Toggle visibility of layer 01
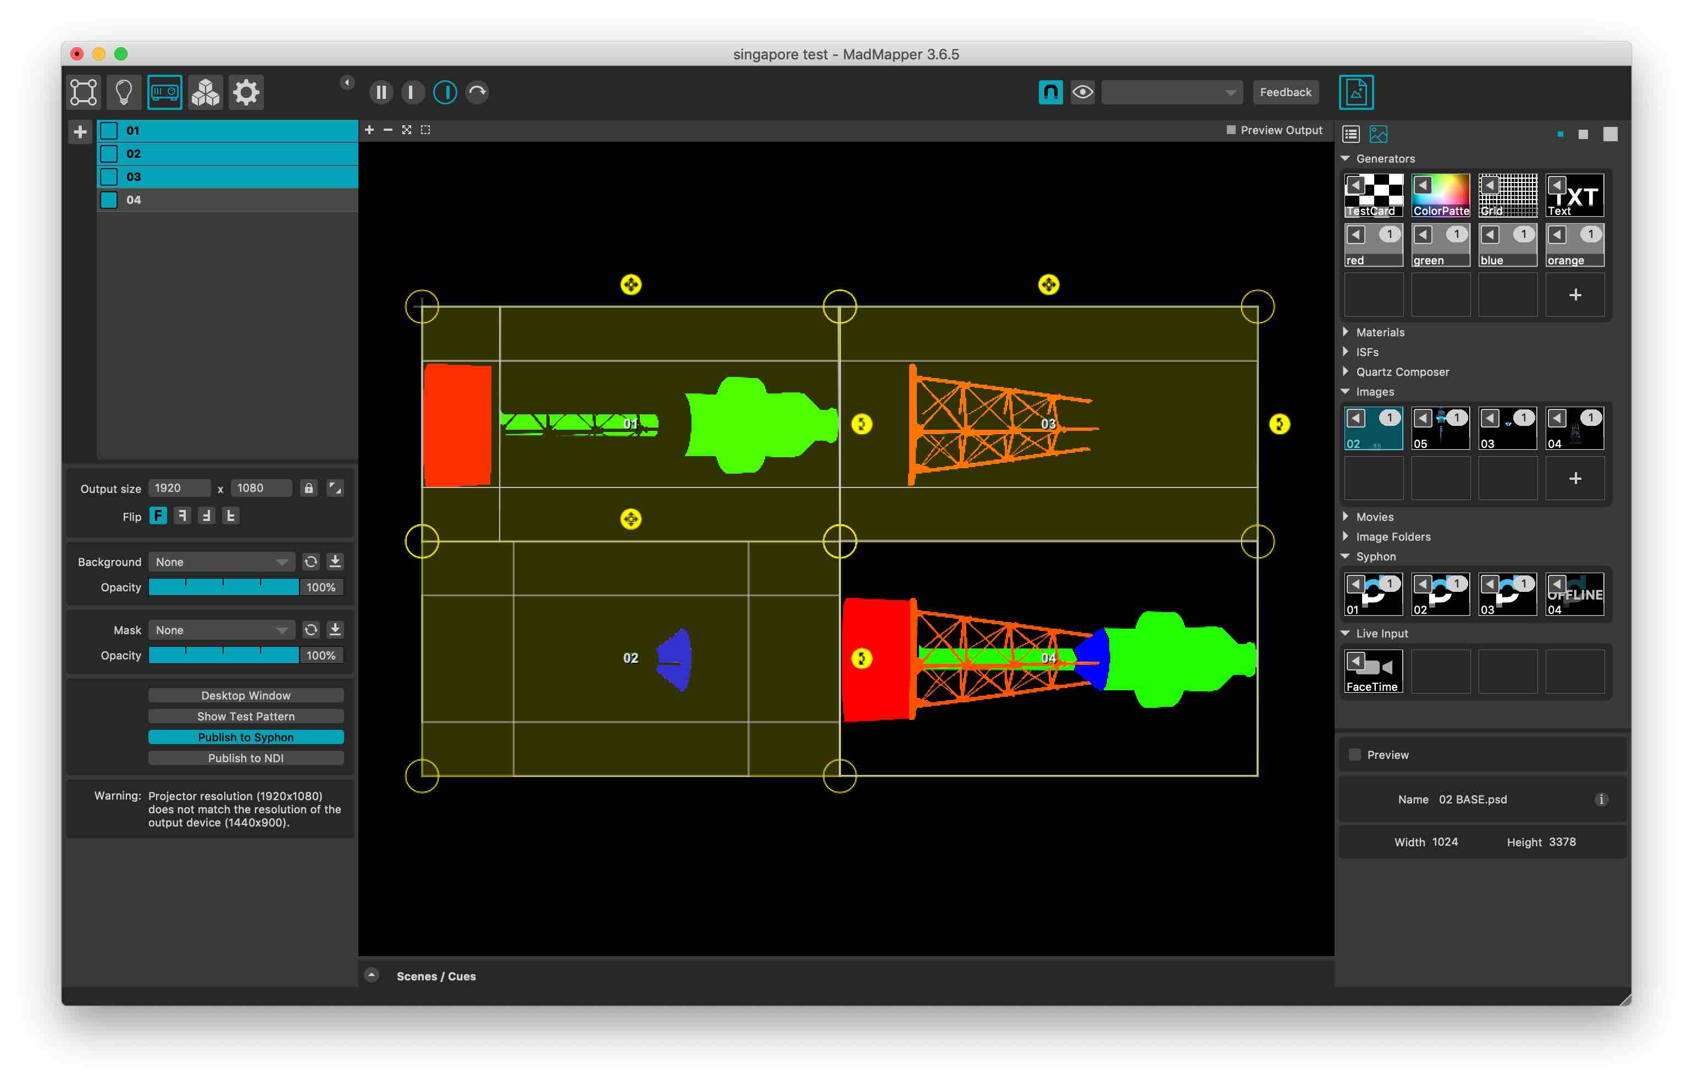Image resolution: width=1693 pixels, height=1087 pixels. click(x=109, y=132)
